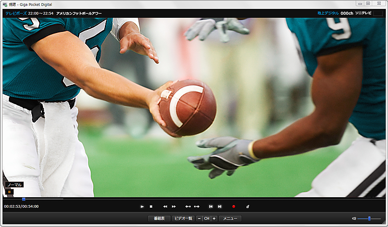Click the pause indicator below ノーマル

[x=9, y=192]
